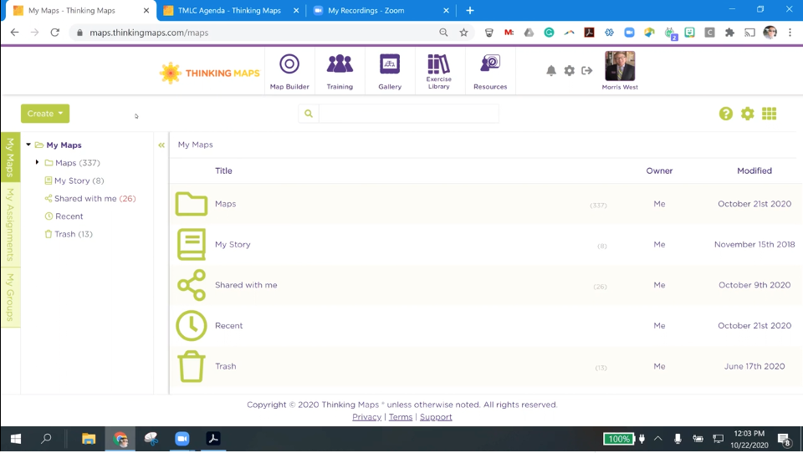Screen dimensions: 803x453
Task: Open Adobe Acrobat from taskbar
Action: 213,439
